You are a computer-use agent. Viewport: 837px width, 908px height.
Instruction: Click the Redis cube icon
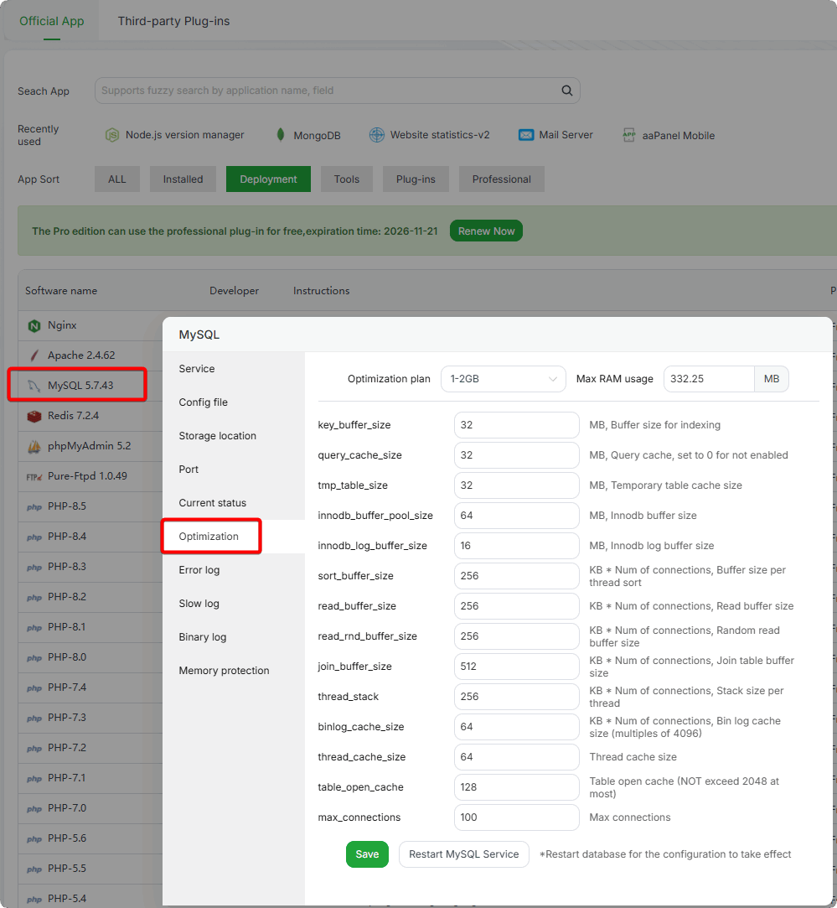[34, 416]
